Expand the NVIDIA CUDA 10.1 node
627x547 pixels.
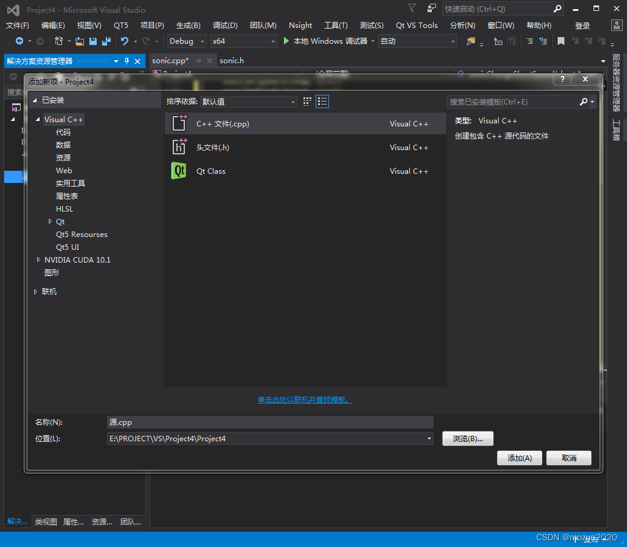point(38,260)
